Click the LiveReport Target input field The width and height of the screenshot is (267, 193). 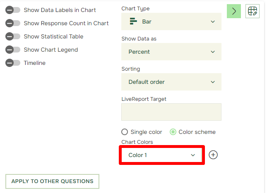pyautogui.click(x=171, y=112)
